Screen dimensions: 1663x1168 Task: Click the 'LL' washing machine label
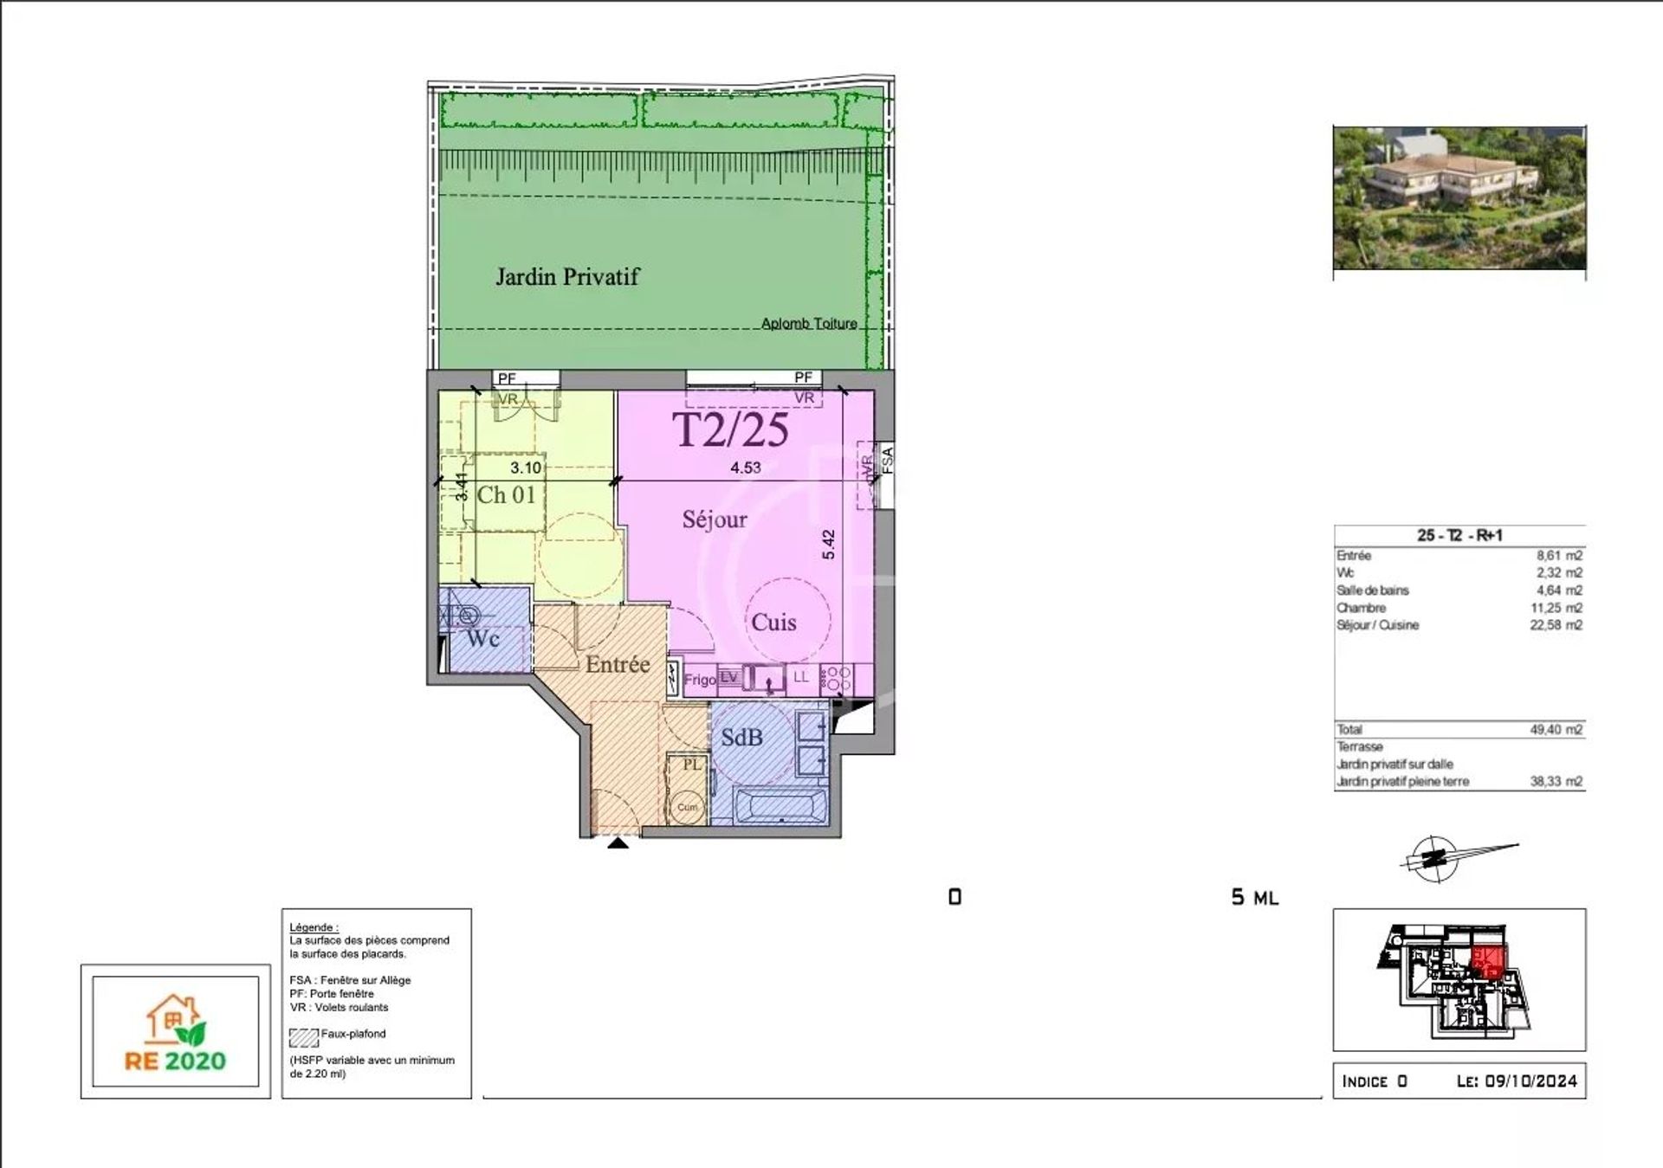pyautogui.click(x=801, y=677)
